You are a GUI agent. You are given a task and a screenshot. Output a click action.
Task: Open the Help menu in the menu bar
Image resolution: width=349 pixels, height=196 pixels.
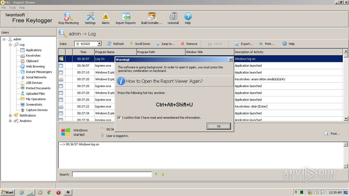point(22,8)
